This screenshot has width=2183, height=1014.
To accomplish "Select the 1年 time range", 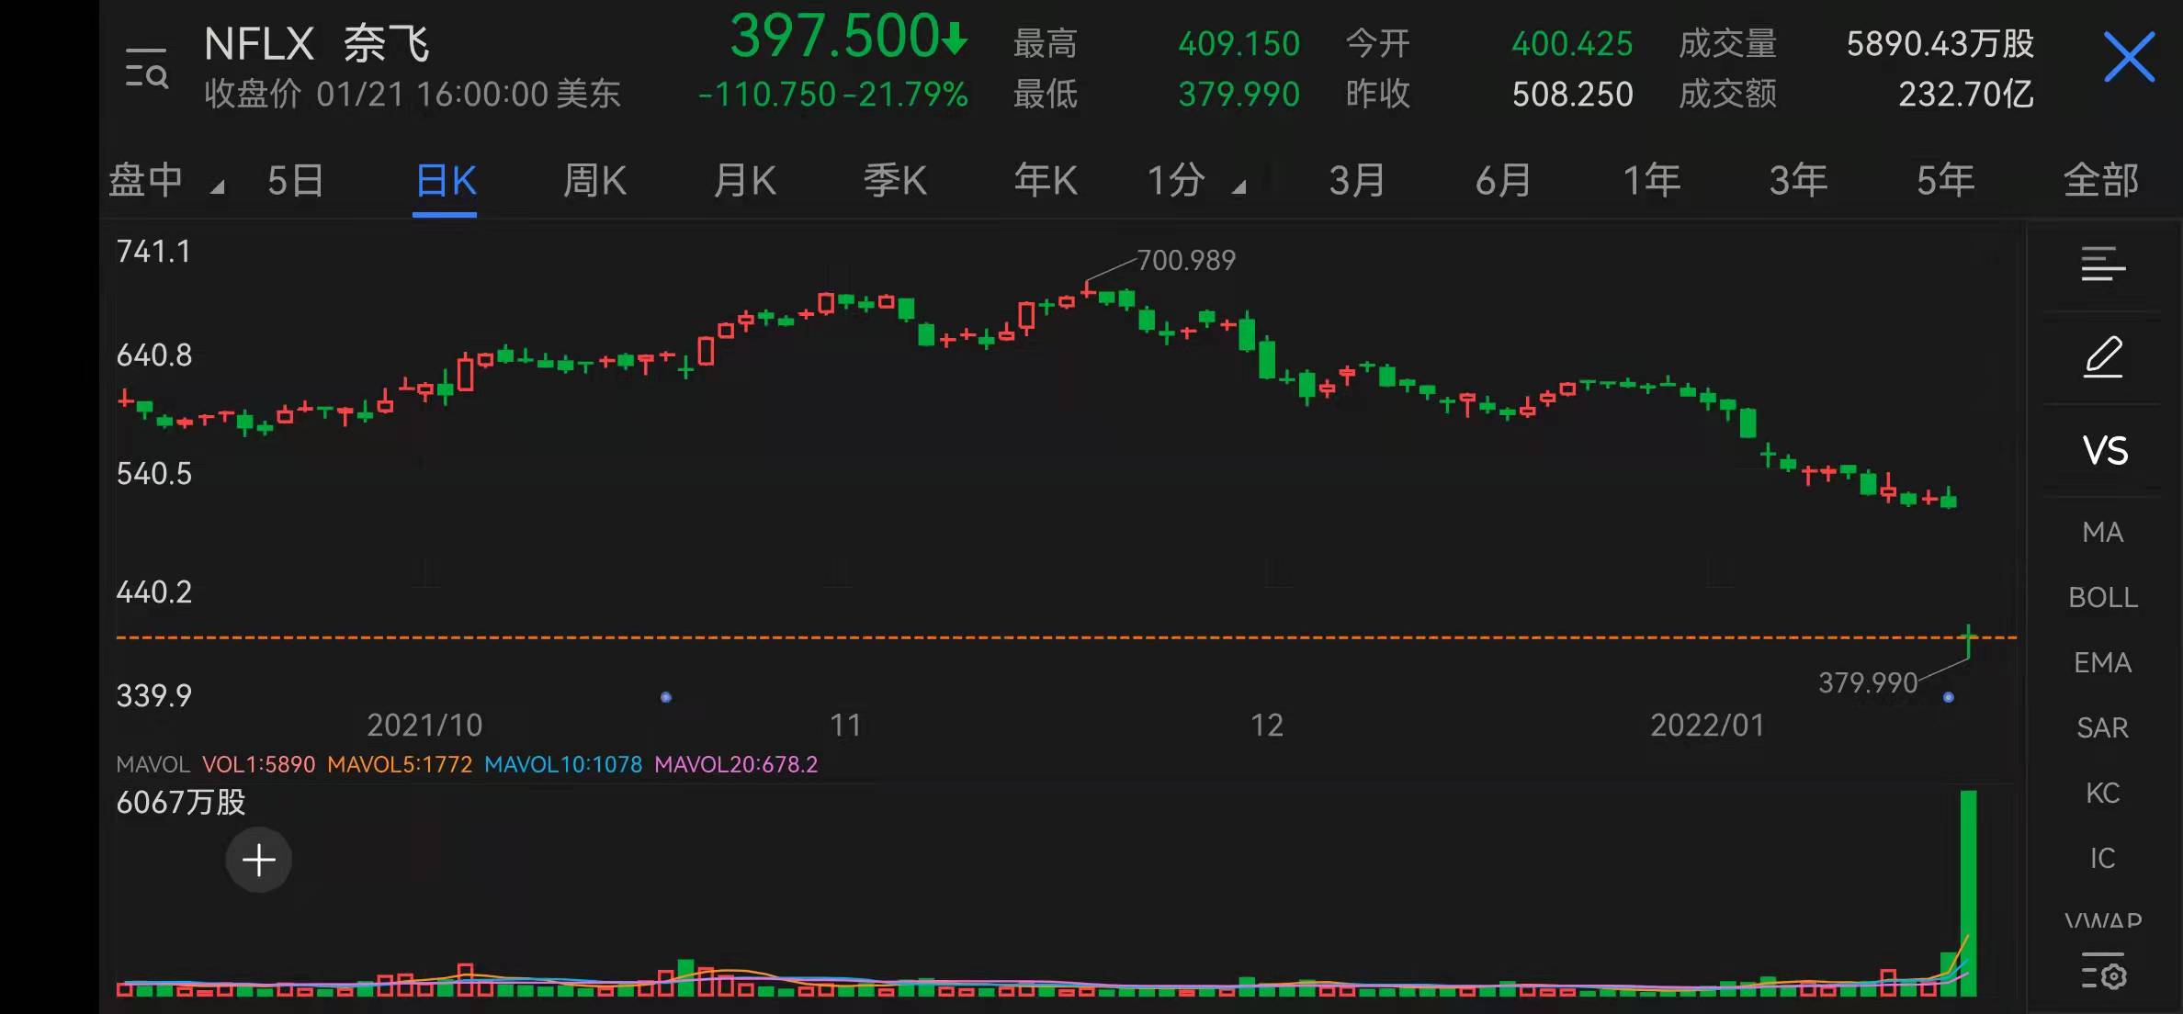I will click(x=1651, y=181).
